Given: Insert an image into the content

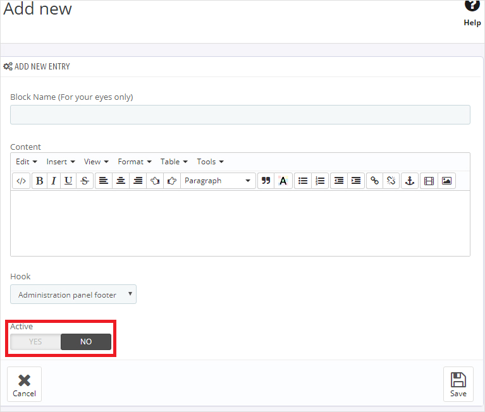Looking at the screenshot, I should coord(446,181).
